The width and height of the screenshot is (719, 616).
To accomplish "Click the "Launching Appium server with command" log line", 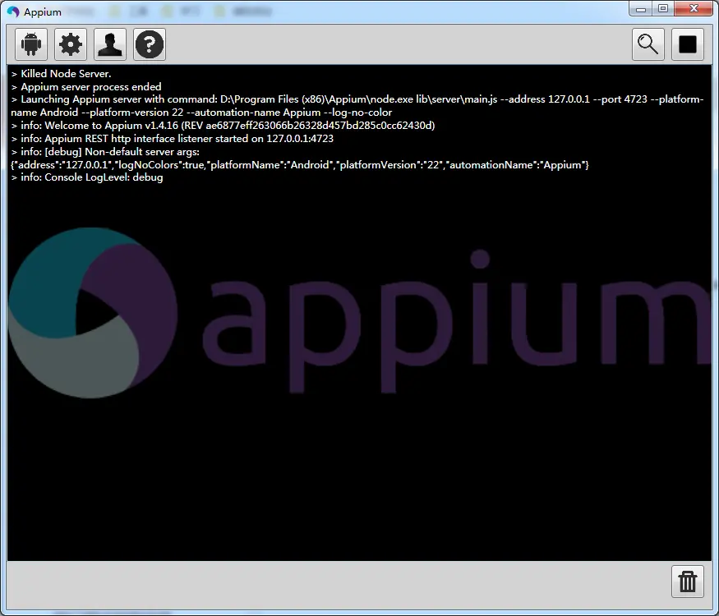I will [357, 99].
